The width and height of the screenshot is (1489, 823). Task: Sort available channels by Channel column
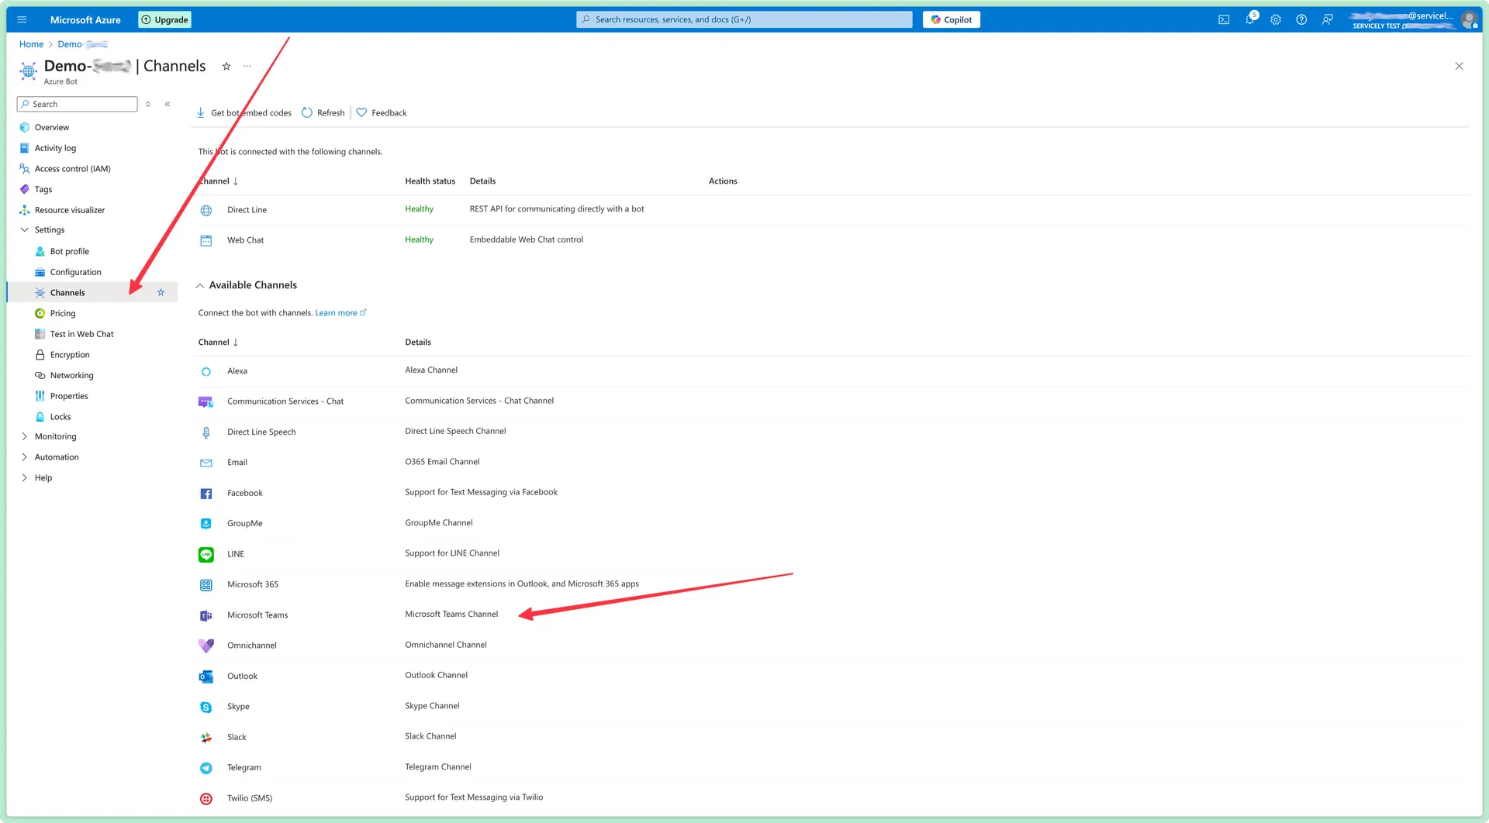(x=218, y=343)
